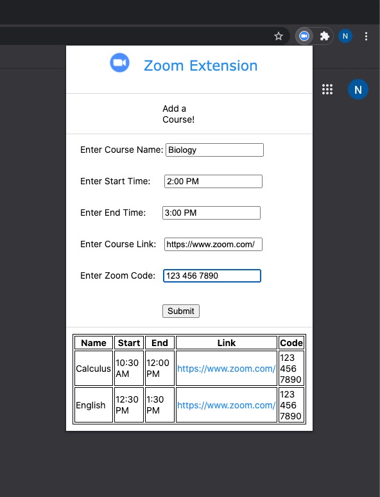The image size is (380, 497).
Task: Click the Enter Start Time label
Action: (x=116, y=181)
